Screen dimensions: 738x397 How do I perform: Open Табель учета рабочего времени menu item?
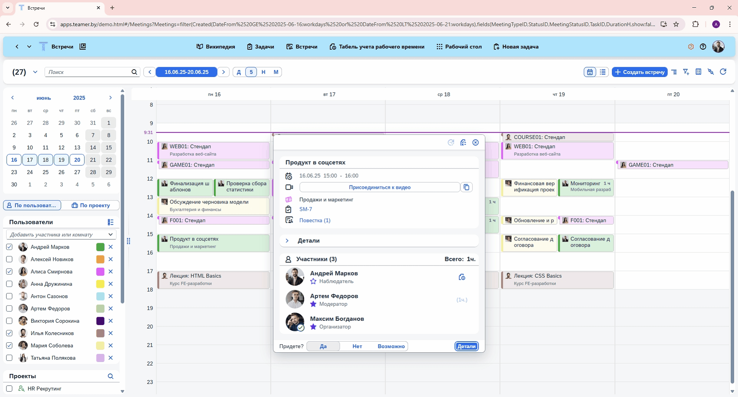pyautogui.click(x=377, y=47)
